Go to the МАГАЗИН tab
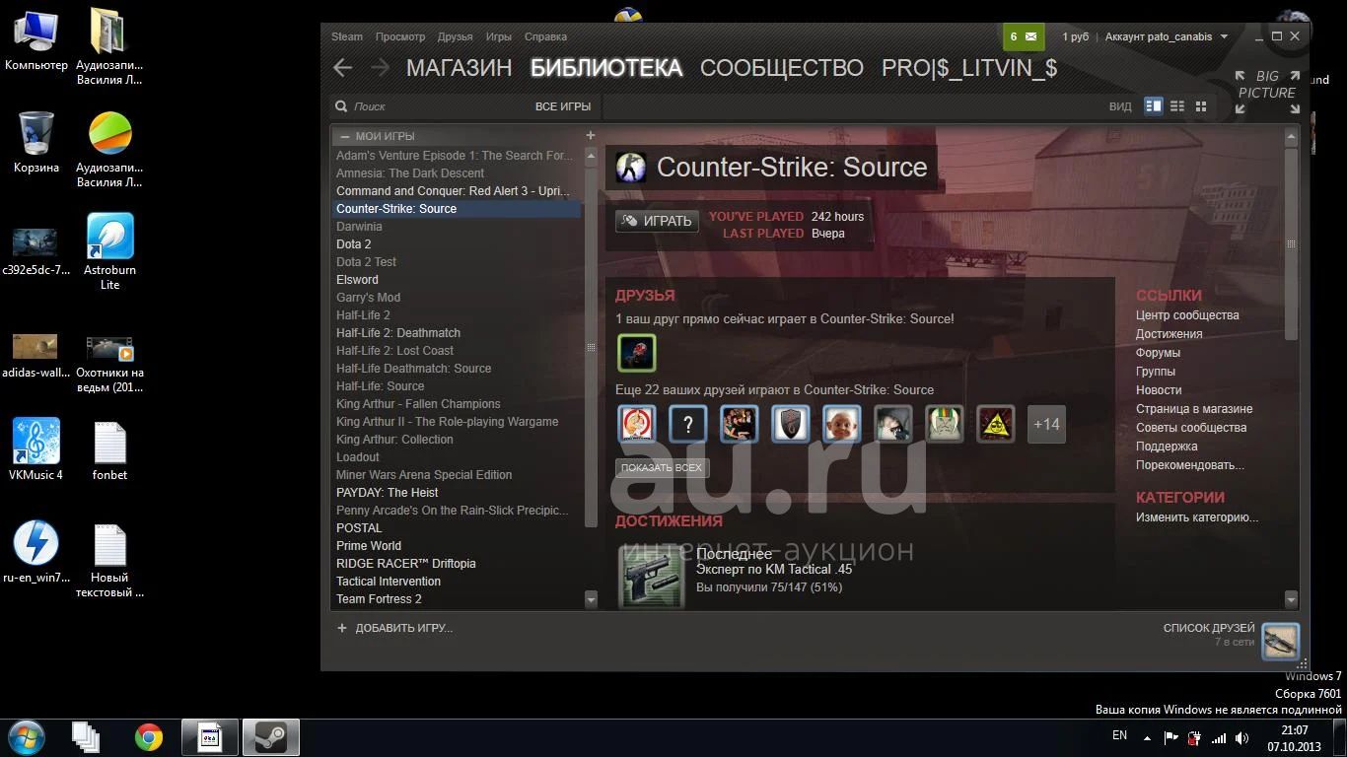 460,68
